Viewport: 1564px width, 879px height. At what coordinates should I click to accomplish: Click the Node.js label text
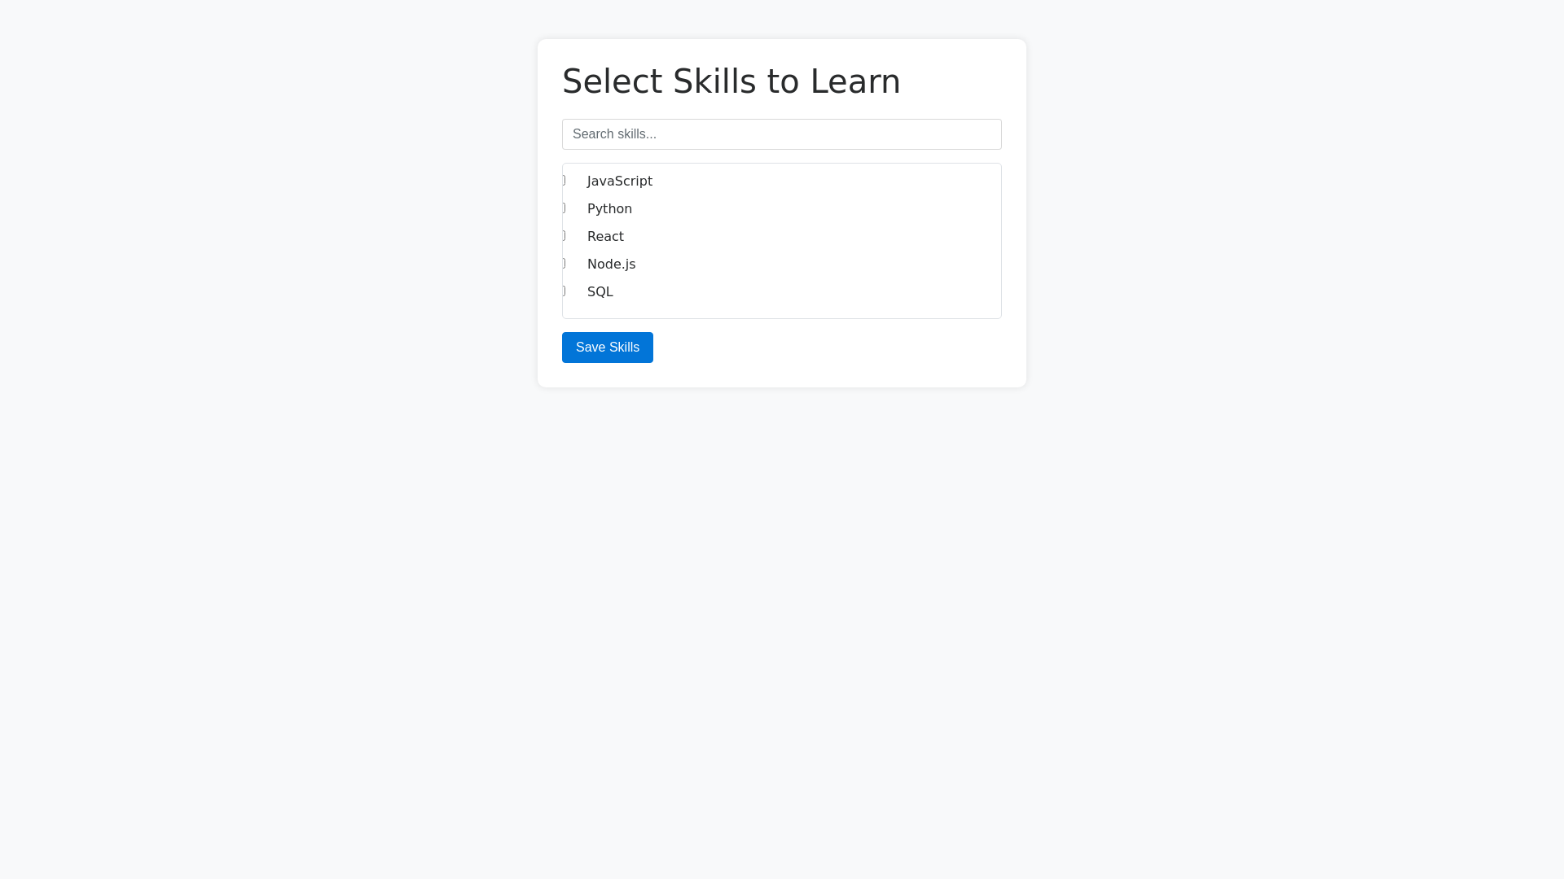611,265
